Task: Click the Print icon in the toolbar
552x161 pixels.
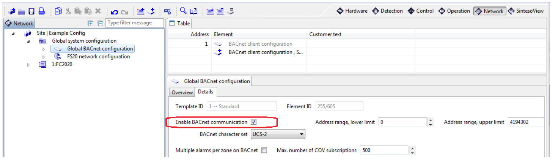Action: 41,11
